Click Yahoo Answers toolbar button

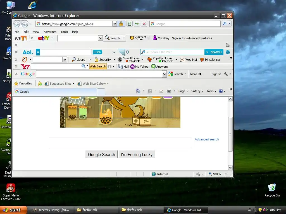point(159,67)
